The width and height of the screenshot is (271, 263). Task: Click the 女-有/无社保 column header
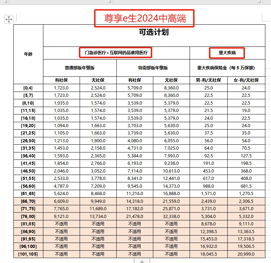click(x=246, y=80)
